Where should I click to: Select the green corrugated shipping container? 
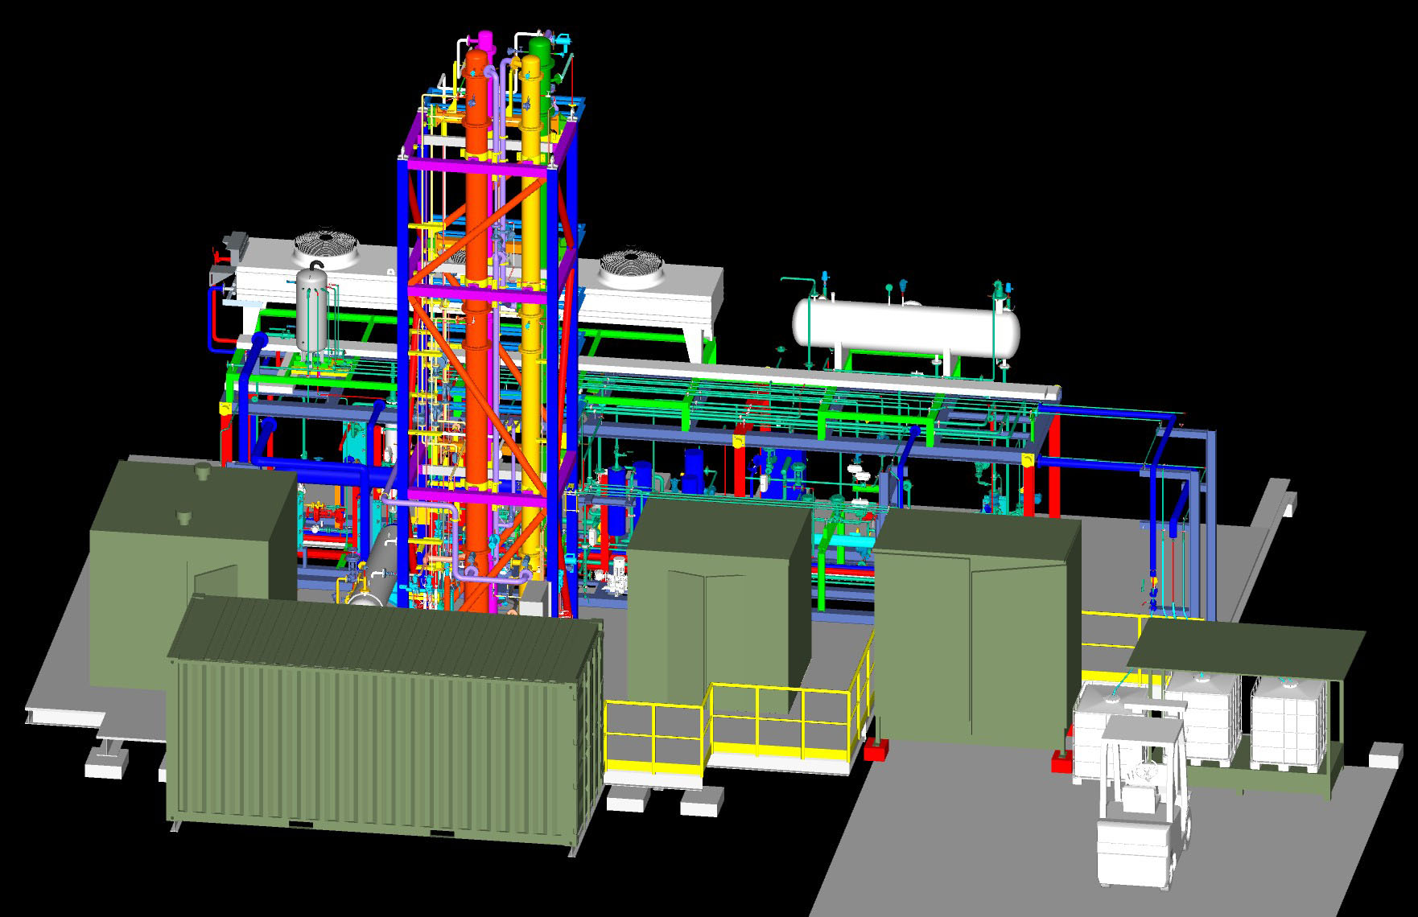385,724
